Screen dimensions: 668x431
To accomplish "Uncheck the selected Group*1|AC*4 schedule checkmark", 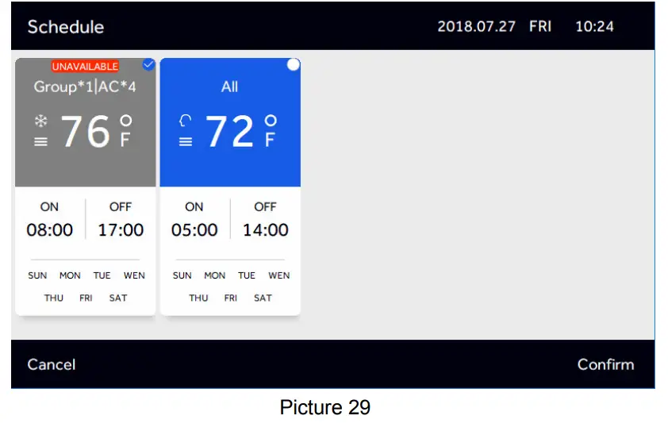I will pyautogui.click(x=148, y=65).
